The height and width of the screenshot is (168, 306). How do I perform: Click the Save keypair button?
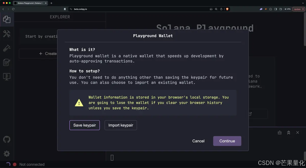coord(84,125)
